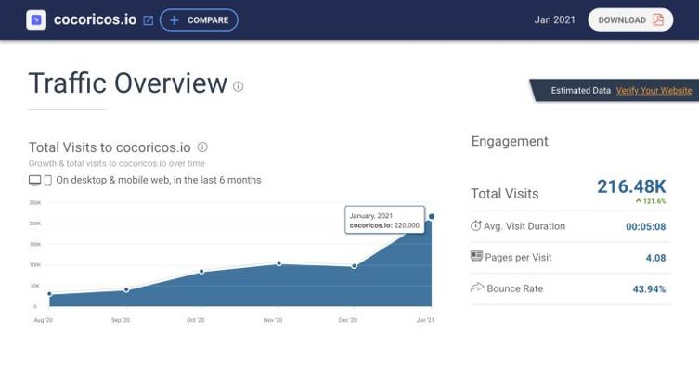
Task: Click the Sep '20 chart data point
Action: coord(126,290)
